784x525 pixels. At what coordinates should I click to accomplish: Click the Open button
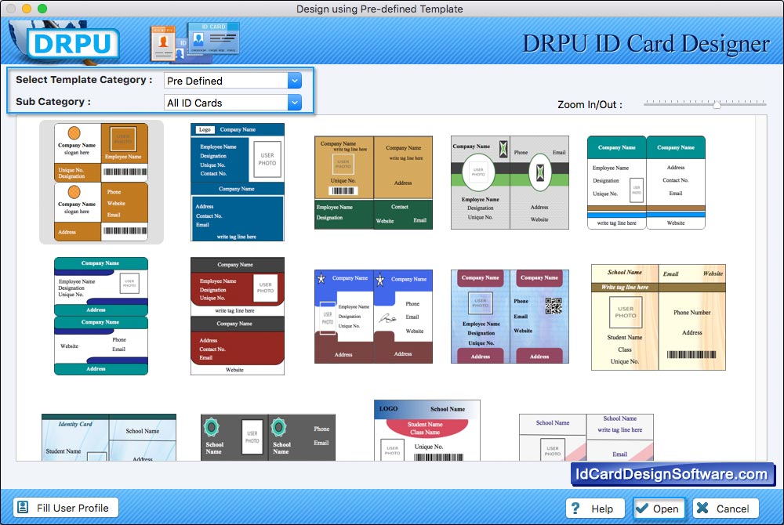coord(659,509)
